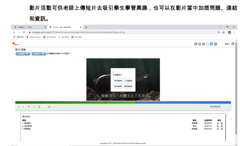Switch the language to EN
Screen dimensions: 240x146
[207, 44]
